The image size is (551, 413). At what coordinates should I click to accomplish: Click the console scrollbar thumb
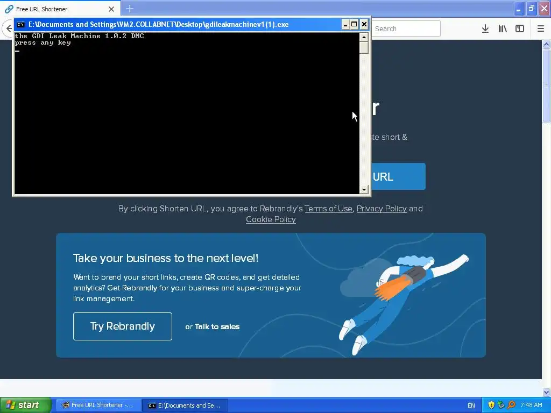pos(364,47)
